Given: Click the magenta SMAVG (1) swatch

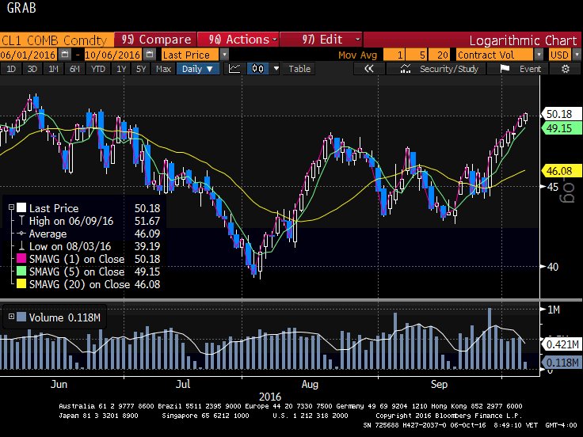Looking at the screenshot, I should click(21, 258).
